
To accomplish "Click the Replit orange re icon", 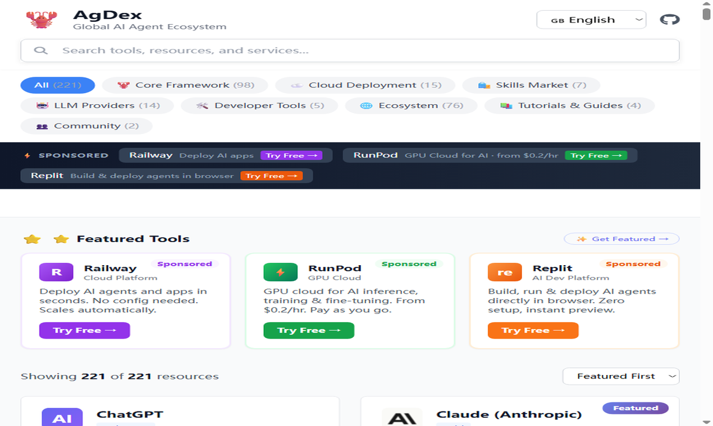I will click(505, 272).
